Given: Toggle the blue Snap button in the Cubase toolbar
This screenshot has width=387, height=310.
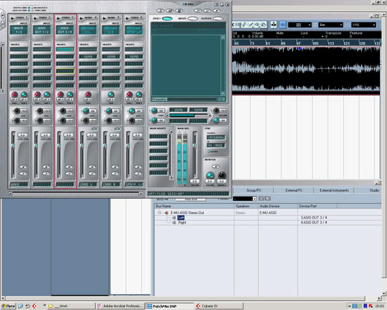Looking at the screenshot, I should 283,25.
